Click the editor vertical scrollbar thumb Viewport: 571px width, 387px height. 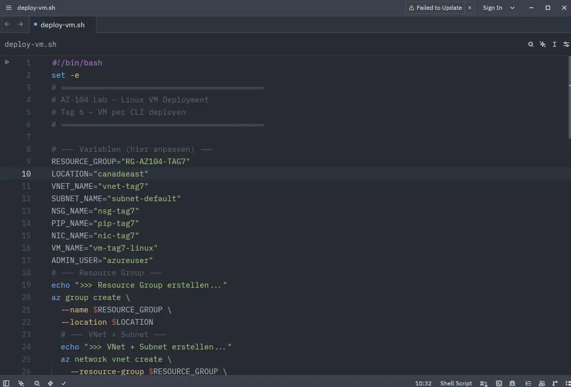pos(569,97)
